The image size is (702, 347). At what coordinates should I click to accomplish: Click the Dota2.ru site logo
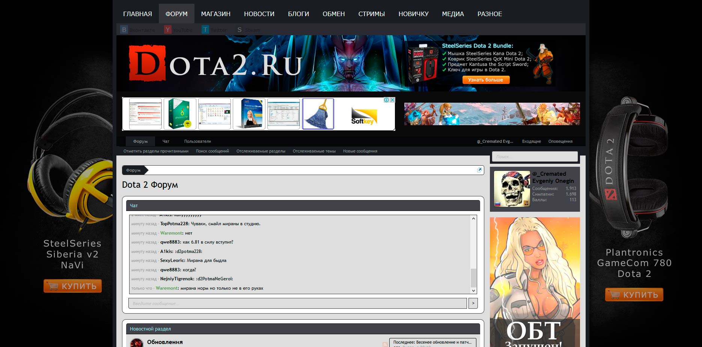(x=215, y=63)
